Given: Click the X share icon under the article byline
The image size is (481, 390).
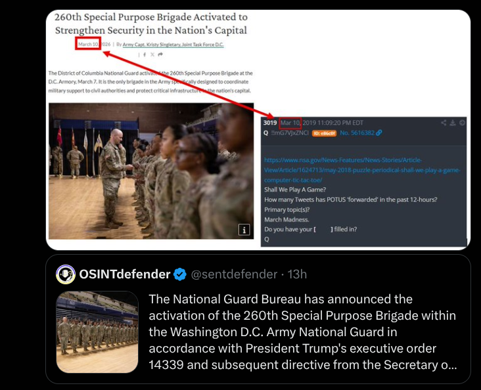Looking at the screenshot, I should [x=152, y=54].
